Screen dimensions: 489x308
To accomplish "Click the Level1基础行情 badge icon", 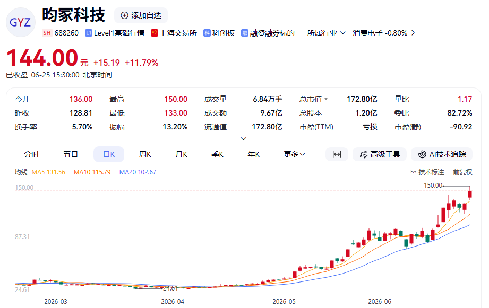I will point(89,33).
